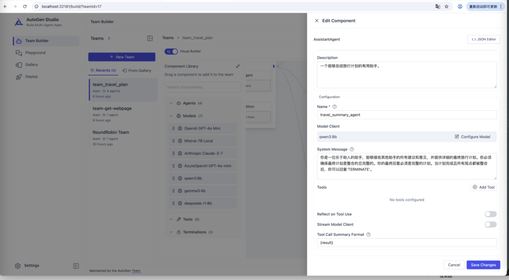Click drag handle of Mistral-7B Local

coord(173,141)
